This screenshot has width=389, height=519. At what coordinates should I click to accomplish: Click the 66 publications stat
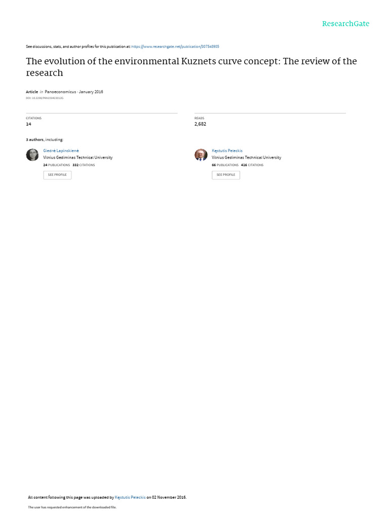225,165
